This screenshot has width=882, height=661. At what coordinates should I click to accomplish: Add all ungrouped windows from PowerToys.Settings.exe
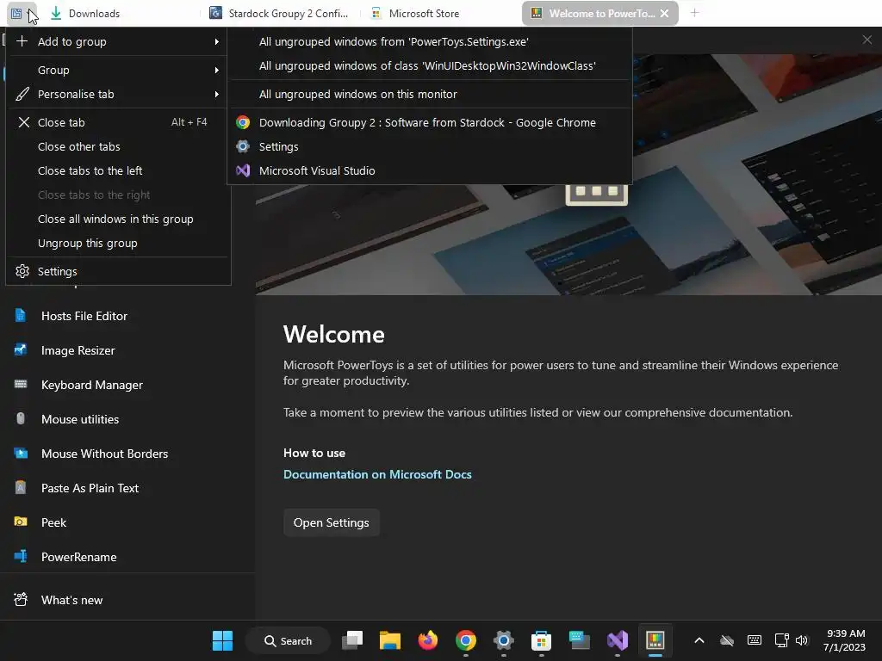[x=430, y=41]
